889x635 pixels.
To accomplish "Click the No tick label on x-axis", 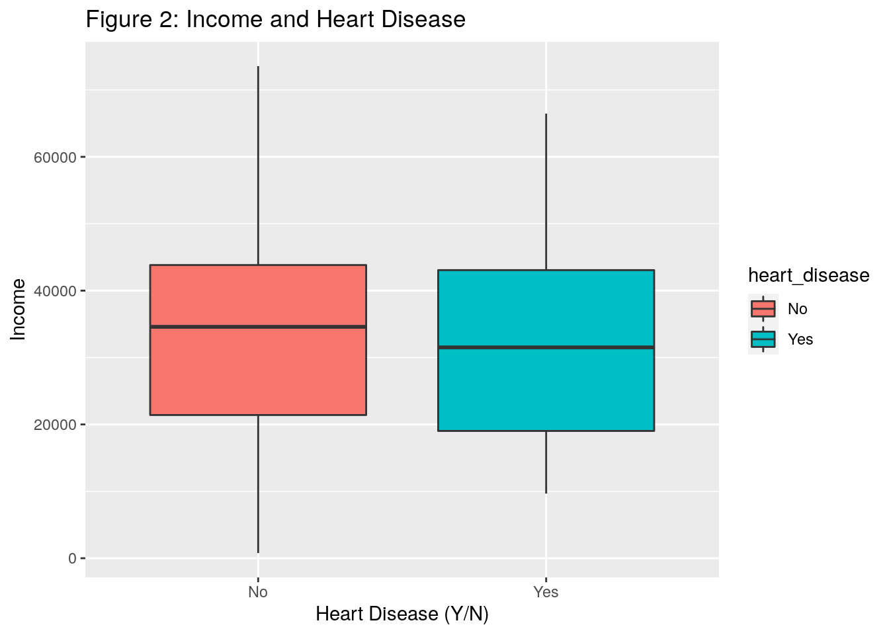I will tap(258, 592).
